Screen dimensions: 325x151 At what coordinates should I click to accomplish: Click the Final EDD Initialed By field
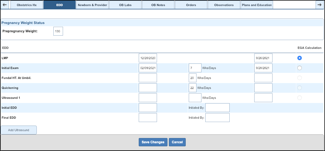(x=217, y=118)
